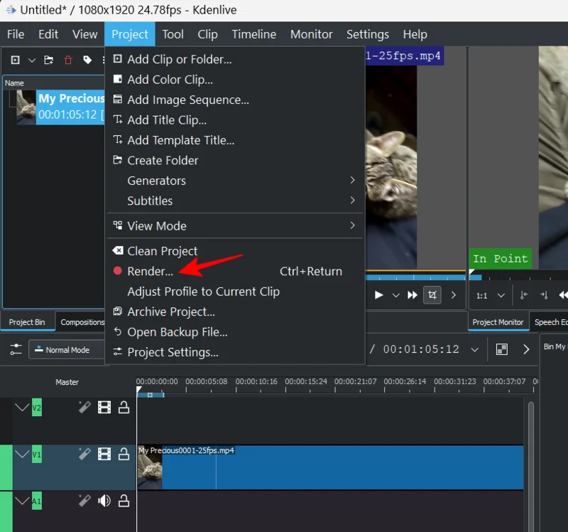
Task: Click the set zone out icon in project monitor
Action: (544, 295)
